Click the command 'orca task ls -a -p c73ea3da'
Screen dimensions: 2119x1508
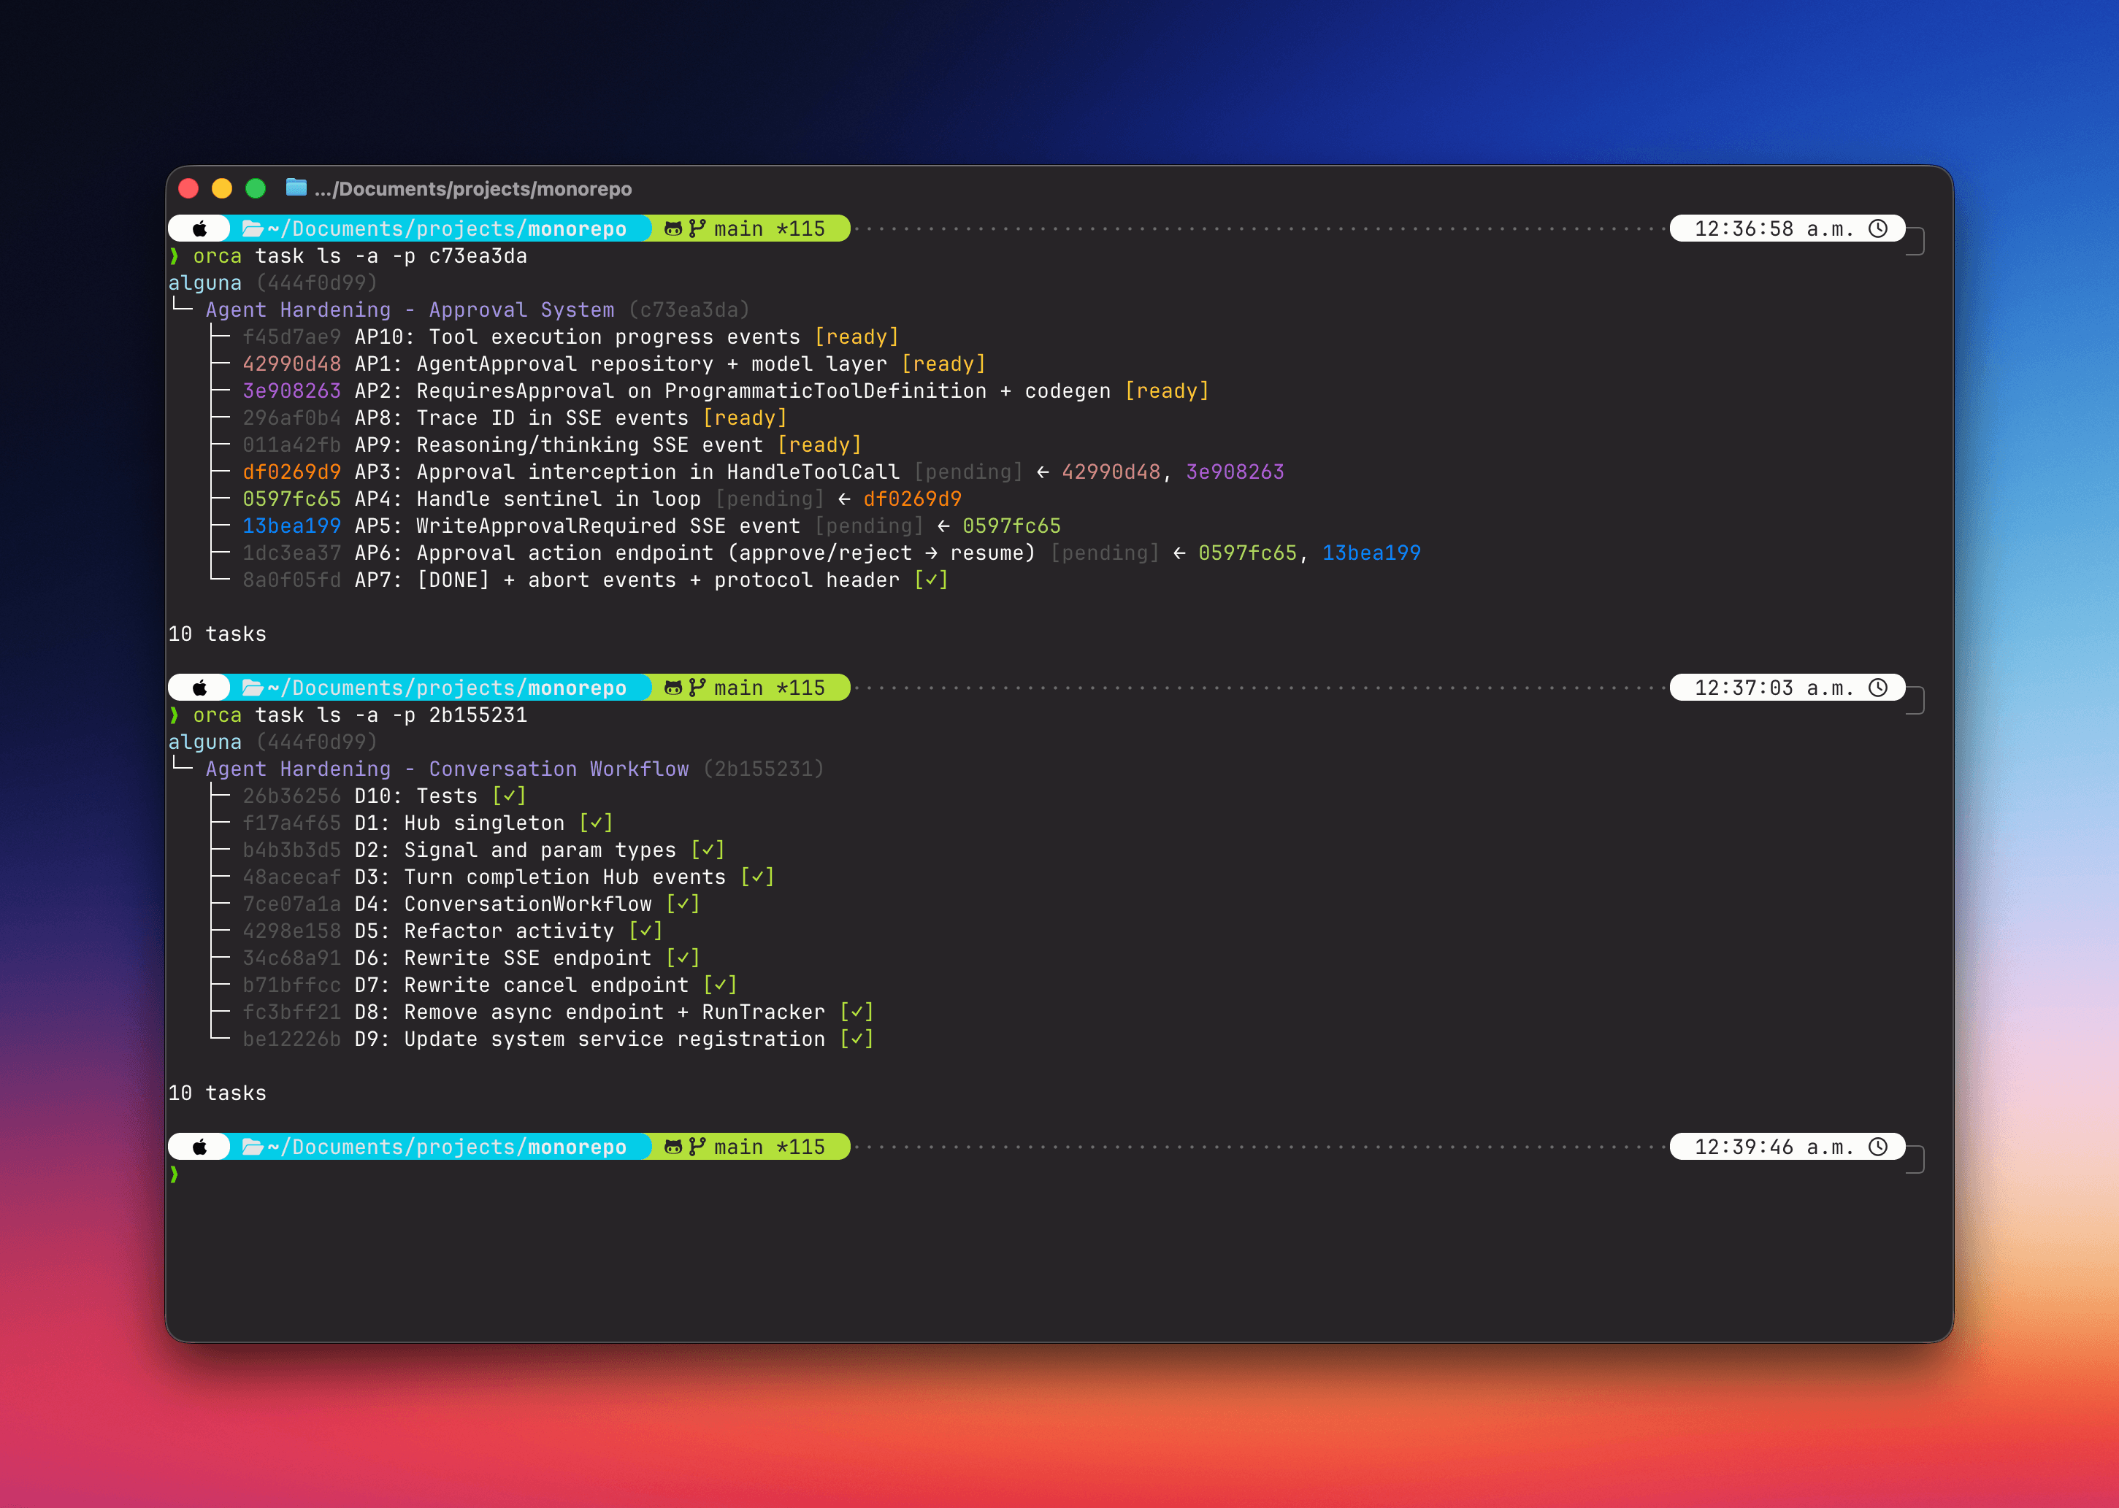click(359, 256)
